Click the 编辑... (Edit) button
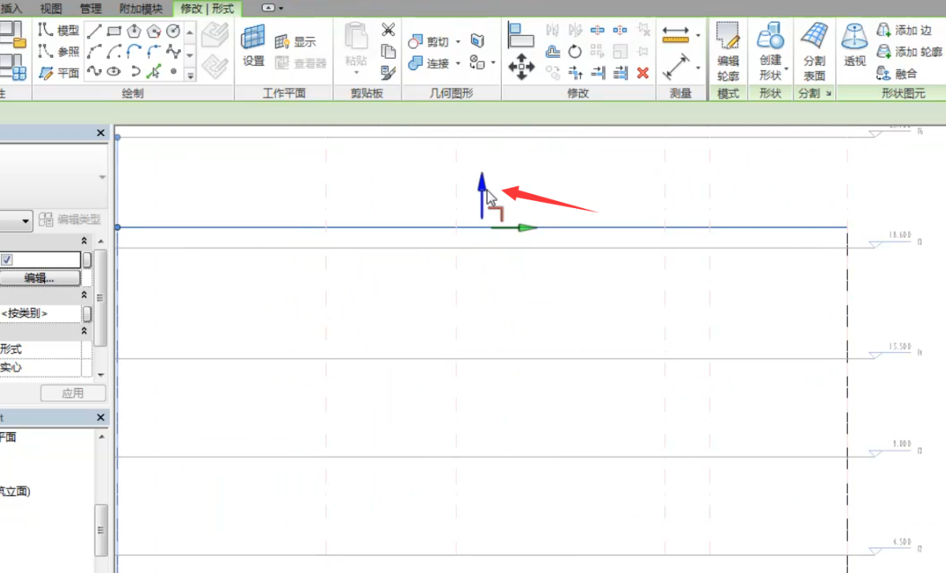The height and width of the screenshot is (573, 946). click(39, 278)
